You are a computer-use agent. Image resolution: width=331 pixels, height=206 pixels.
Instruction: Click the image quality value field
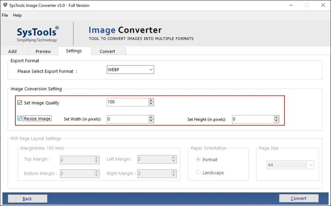(x=128, y=102)
